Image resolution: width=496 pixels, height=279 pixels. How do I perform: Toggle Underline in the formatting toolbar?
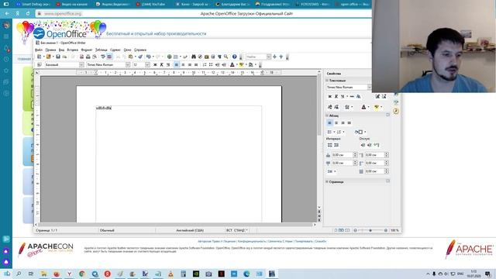[168, 64]
